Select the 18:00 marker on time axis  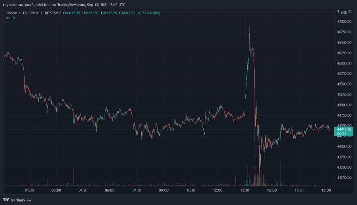click(x=326, y=190)
